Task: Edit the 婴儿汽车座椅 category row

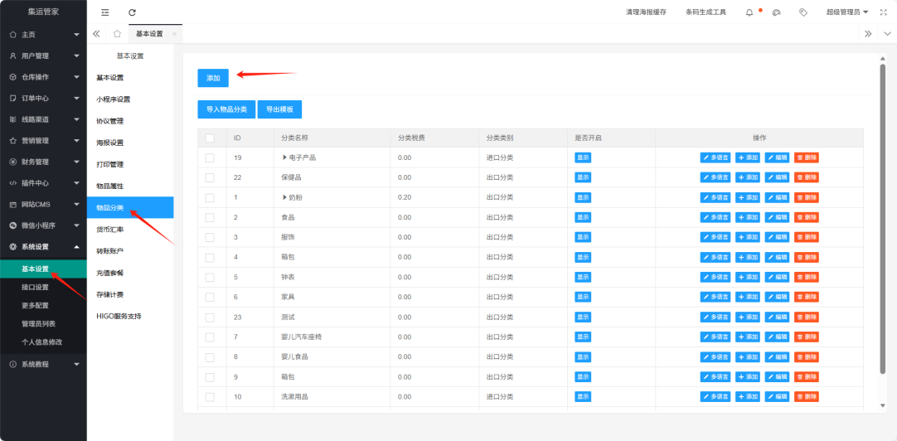Action: click(x=777, y=337)
